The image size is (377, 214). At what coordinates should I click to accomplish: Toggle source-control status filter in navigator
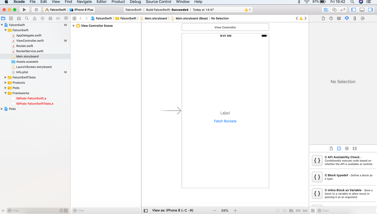coord(66,211)
